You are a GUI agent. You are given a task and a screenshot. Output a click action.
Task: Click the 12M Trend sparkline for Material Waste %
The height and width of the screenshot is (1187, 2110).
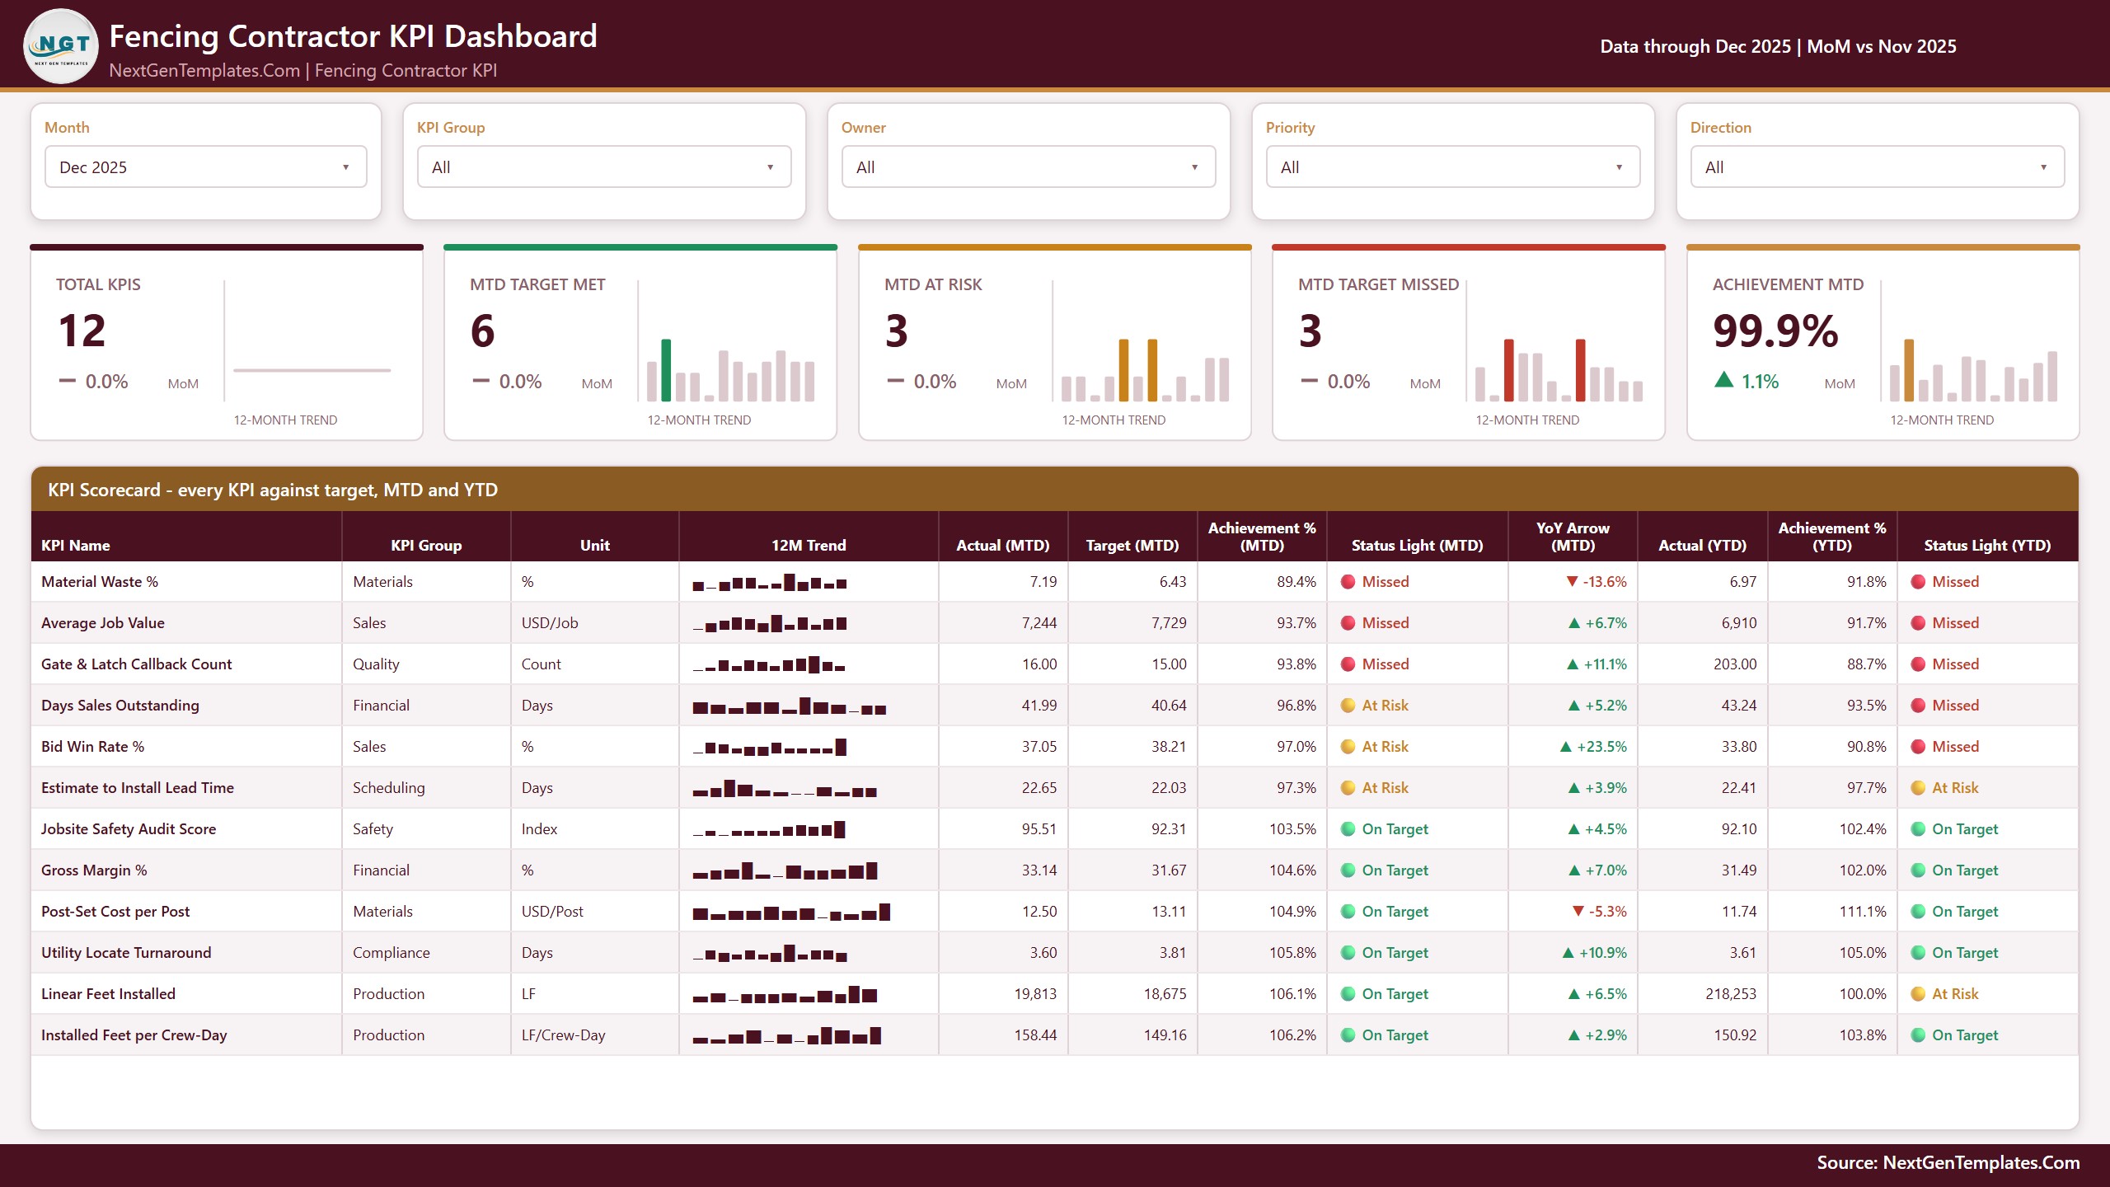(770, 583)
